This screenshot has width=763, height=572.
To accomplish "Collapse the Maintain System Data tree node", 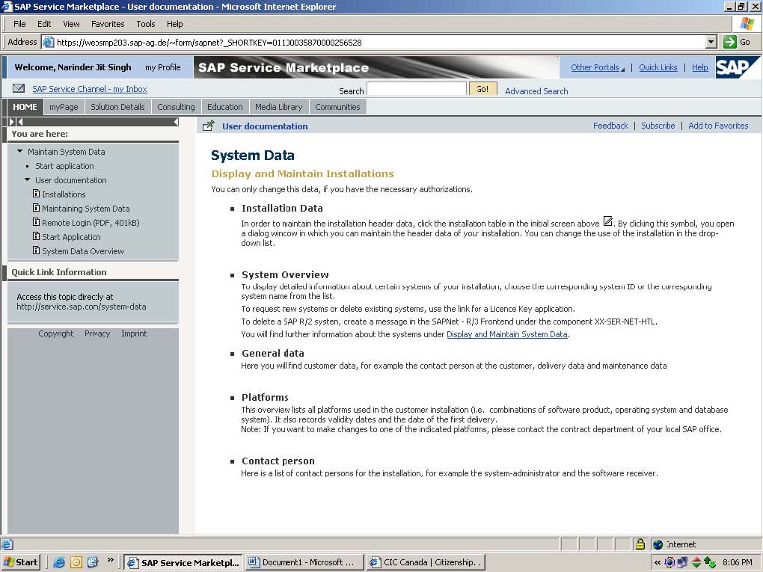I will click(x=19, y=151).
